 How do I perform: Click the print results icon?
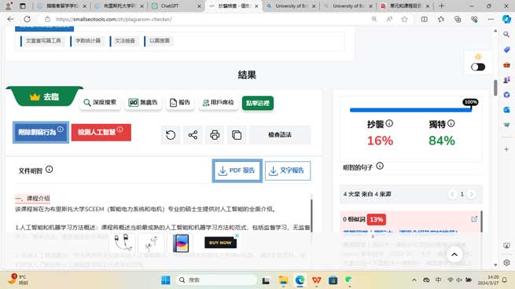pyautogui.click(x=215, y=135)
